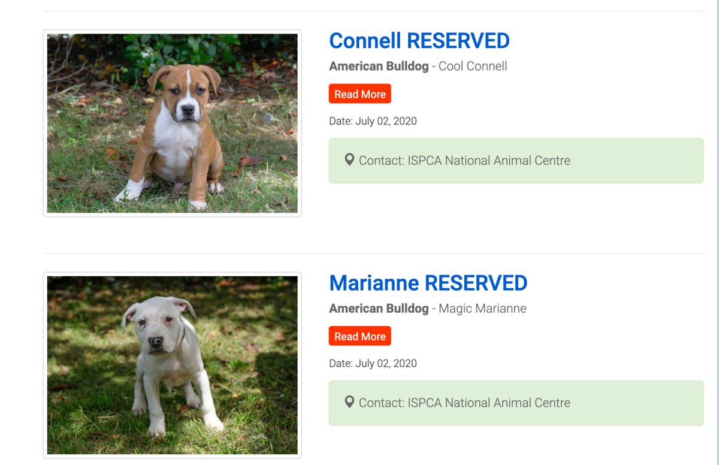Open the Marianne RESERVED listing title

pos(428,283)
